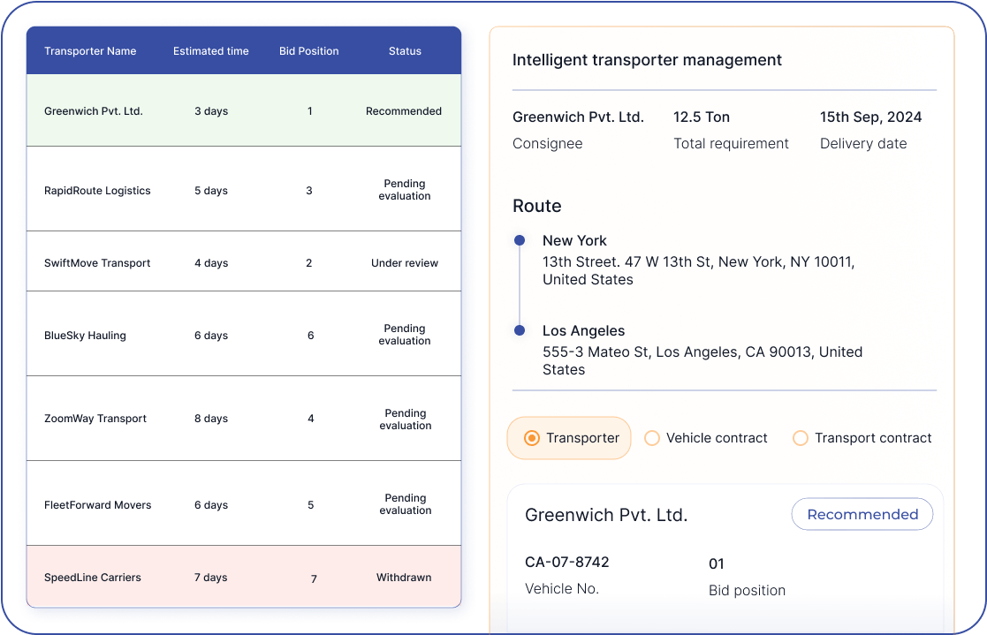Click the 8 days estimated time cell
Screen dimensions: 987x635
pyautogui.click(x=211, y=419)
